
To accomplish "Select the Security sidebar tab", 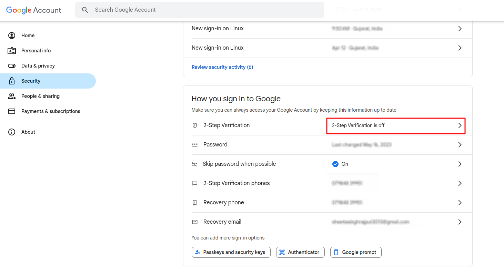I will click(31, 81).
